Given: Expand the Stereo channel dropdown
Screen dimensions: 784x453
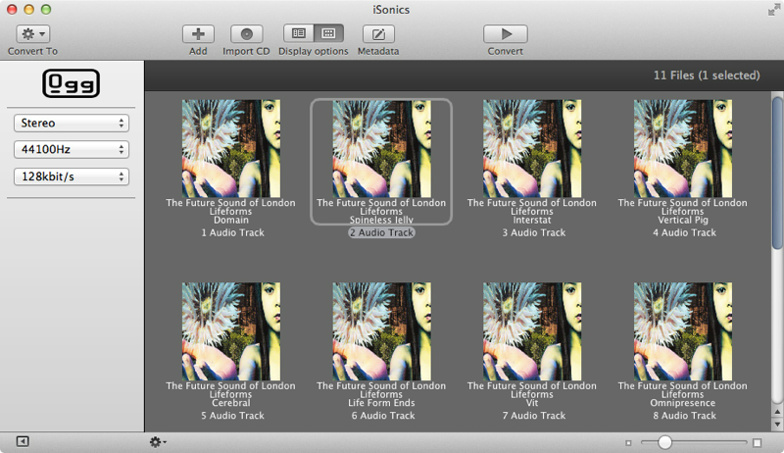Looking at the screenshot, I should tap(72, 123).
